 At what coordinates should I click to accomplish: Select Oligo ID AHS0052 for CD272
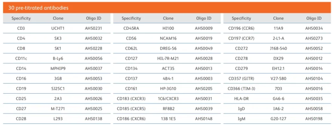pyautogui.click(x=314, y=49)
